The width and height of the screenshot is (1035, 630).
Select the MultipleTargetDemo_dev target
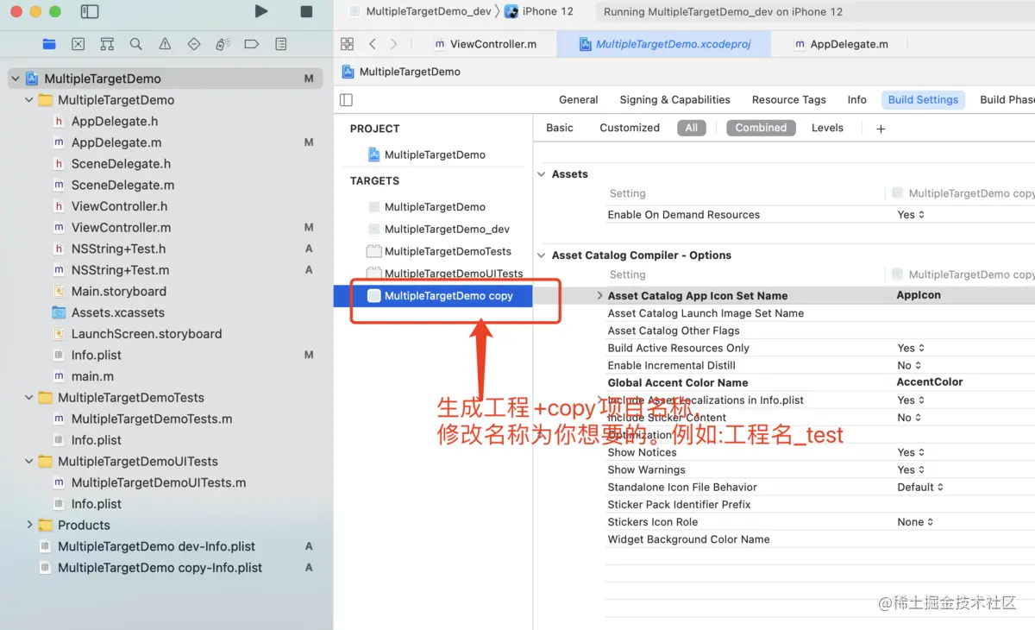point(447,229)
